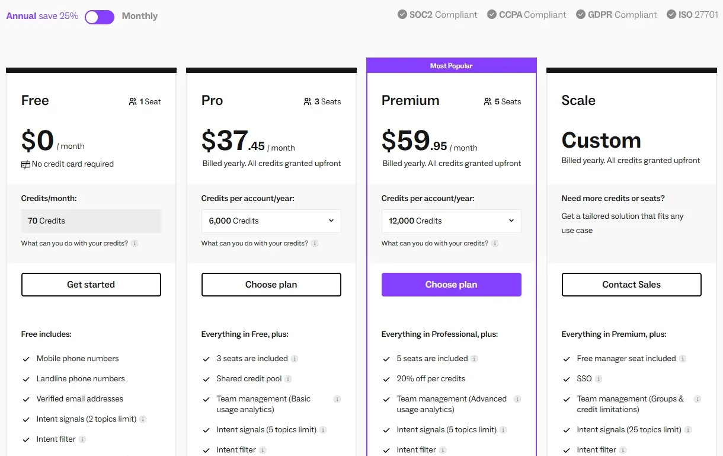Click info icon beside Pro plan credits question
The height and width of the screenshot is (456, 723).
pyautogui.click(x=315, y=243)
